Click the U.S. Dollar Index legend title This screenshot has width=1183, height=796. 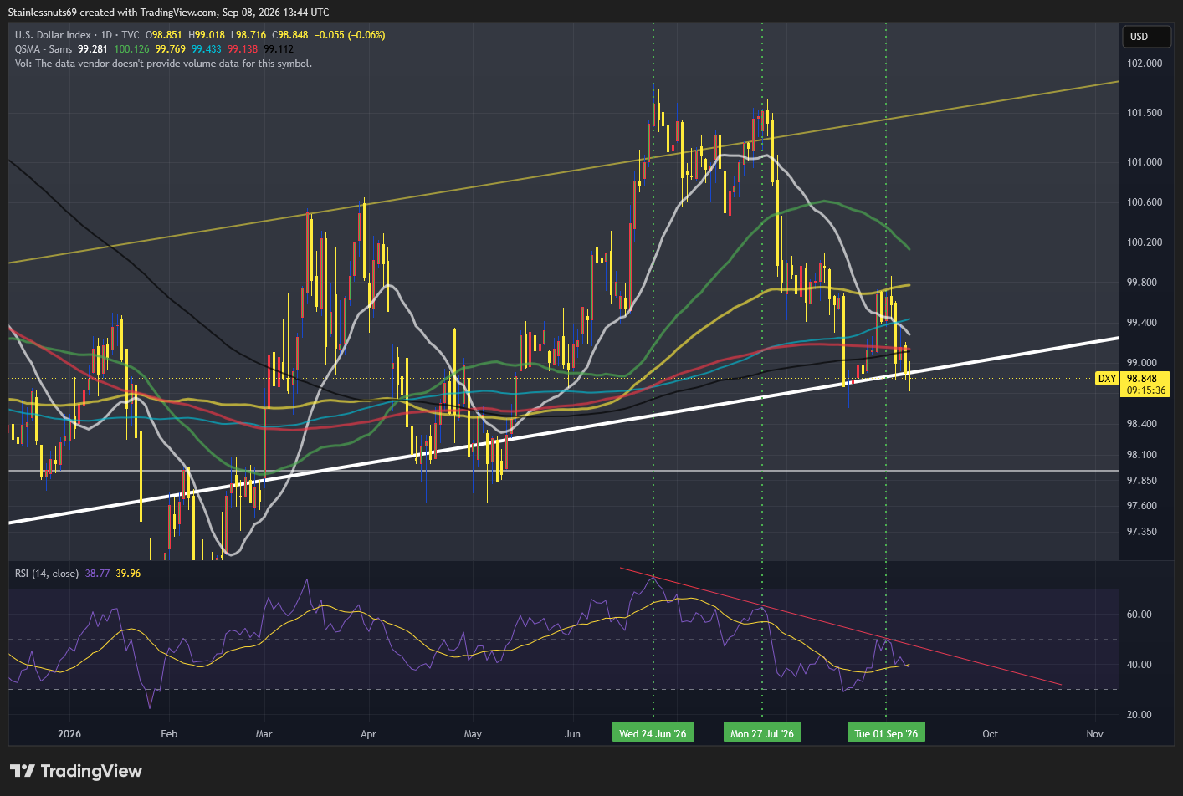click(x=53, y=35)
